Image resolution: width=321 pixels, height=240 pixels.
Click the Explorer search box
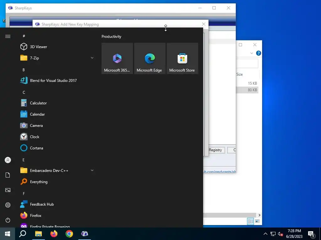pos(247,63)
